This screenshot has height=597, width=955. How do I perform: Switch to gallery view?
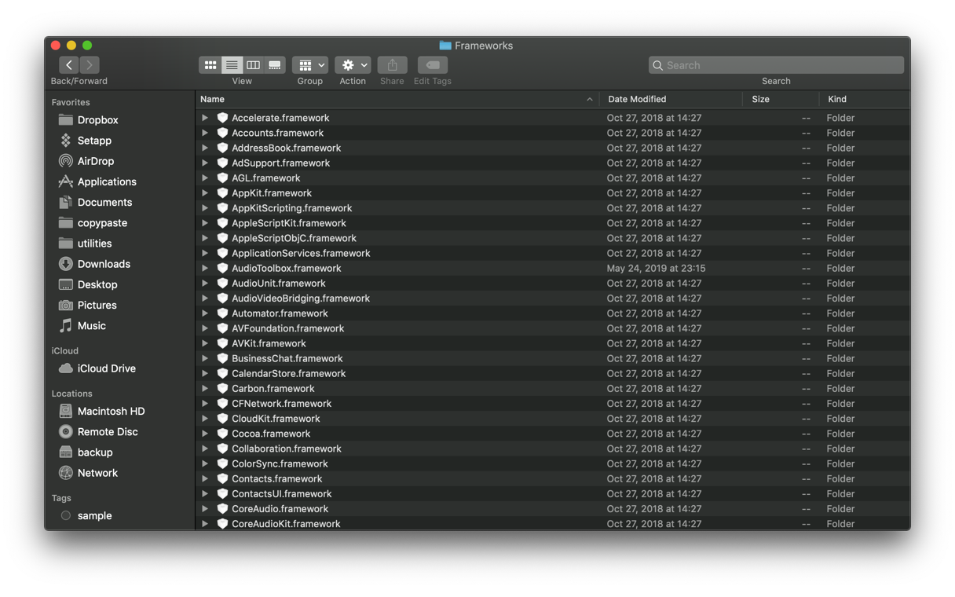pos(275,65)
